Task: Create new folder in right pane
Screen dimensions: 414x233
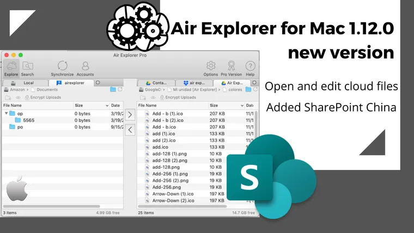Action: (x=143, y=97)
